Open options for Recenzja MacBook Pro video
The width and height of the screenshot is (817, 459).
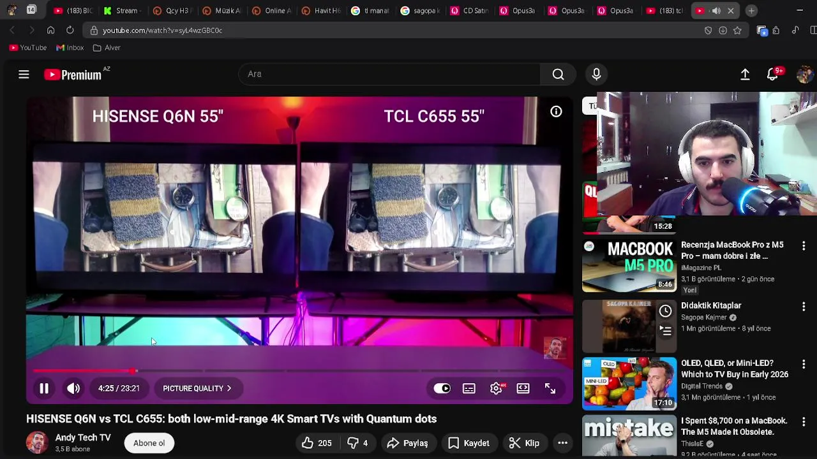click(804, 246)
